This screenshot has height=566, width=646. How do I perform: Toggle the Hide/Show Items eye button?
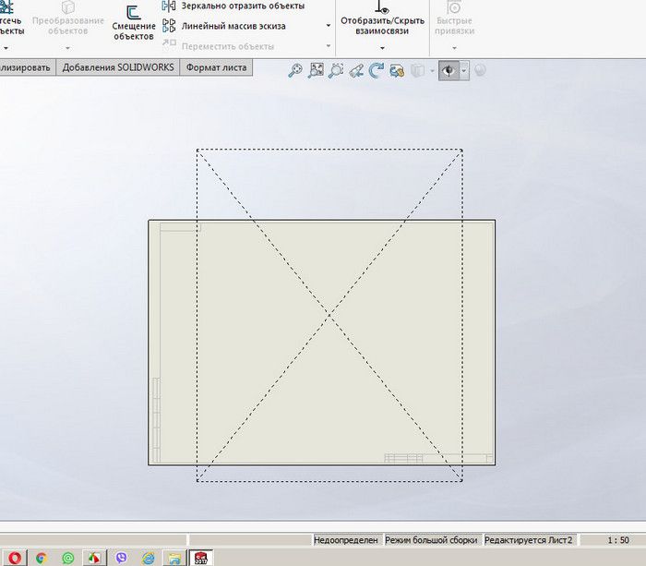pyautogui.click(x=449, y=70)
